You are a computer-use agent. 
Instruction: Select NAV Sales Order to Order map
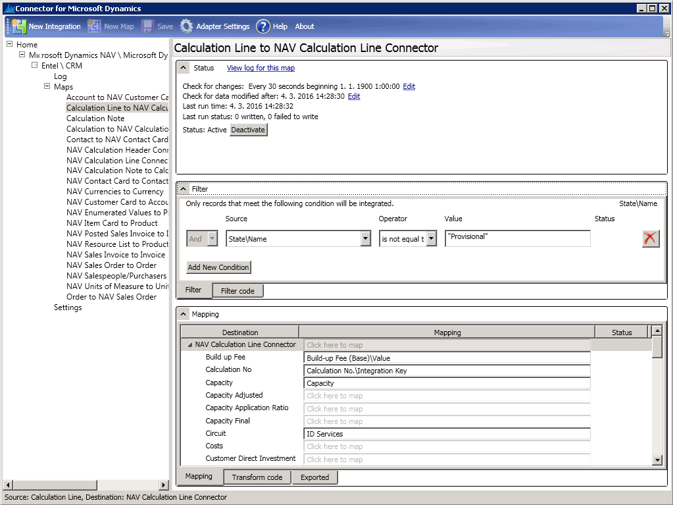pyautogui.click(x=112, y=265)
